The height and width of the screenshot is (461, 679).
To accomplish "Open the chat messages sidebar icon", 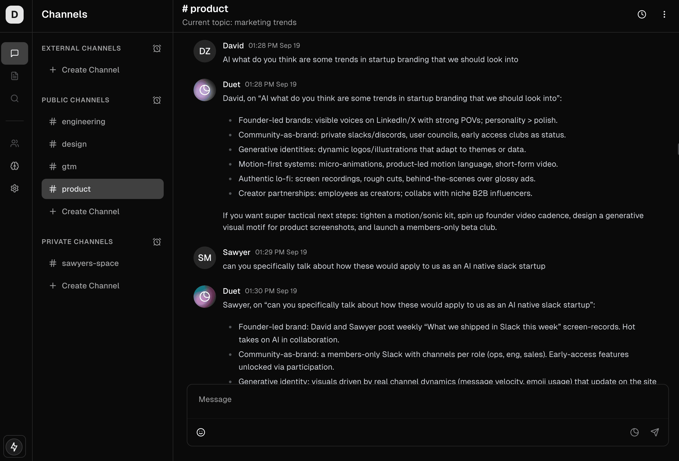I will (x=15, y=53).
